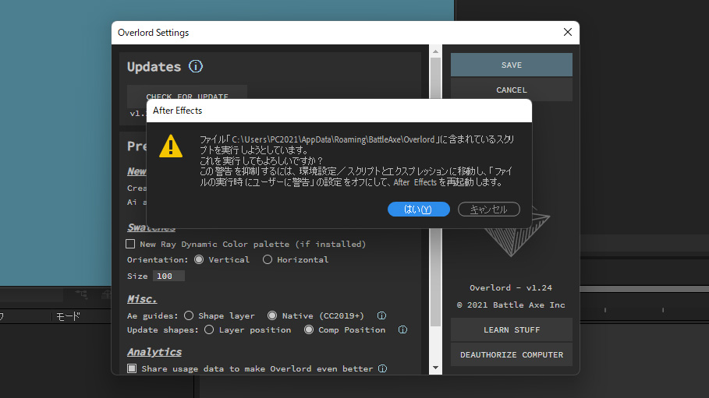This screenshot has height=398, width=709.
Task: Save the Overlord settings
Action: click(x=512, y=65)
